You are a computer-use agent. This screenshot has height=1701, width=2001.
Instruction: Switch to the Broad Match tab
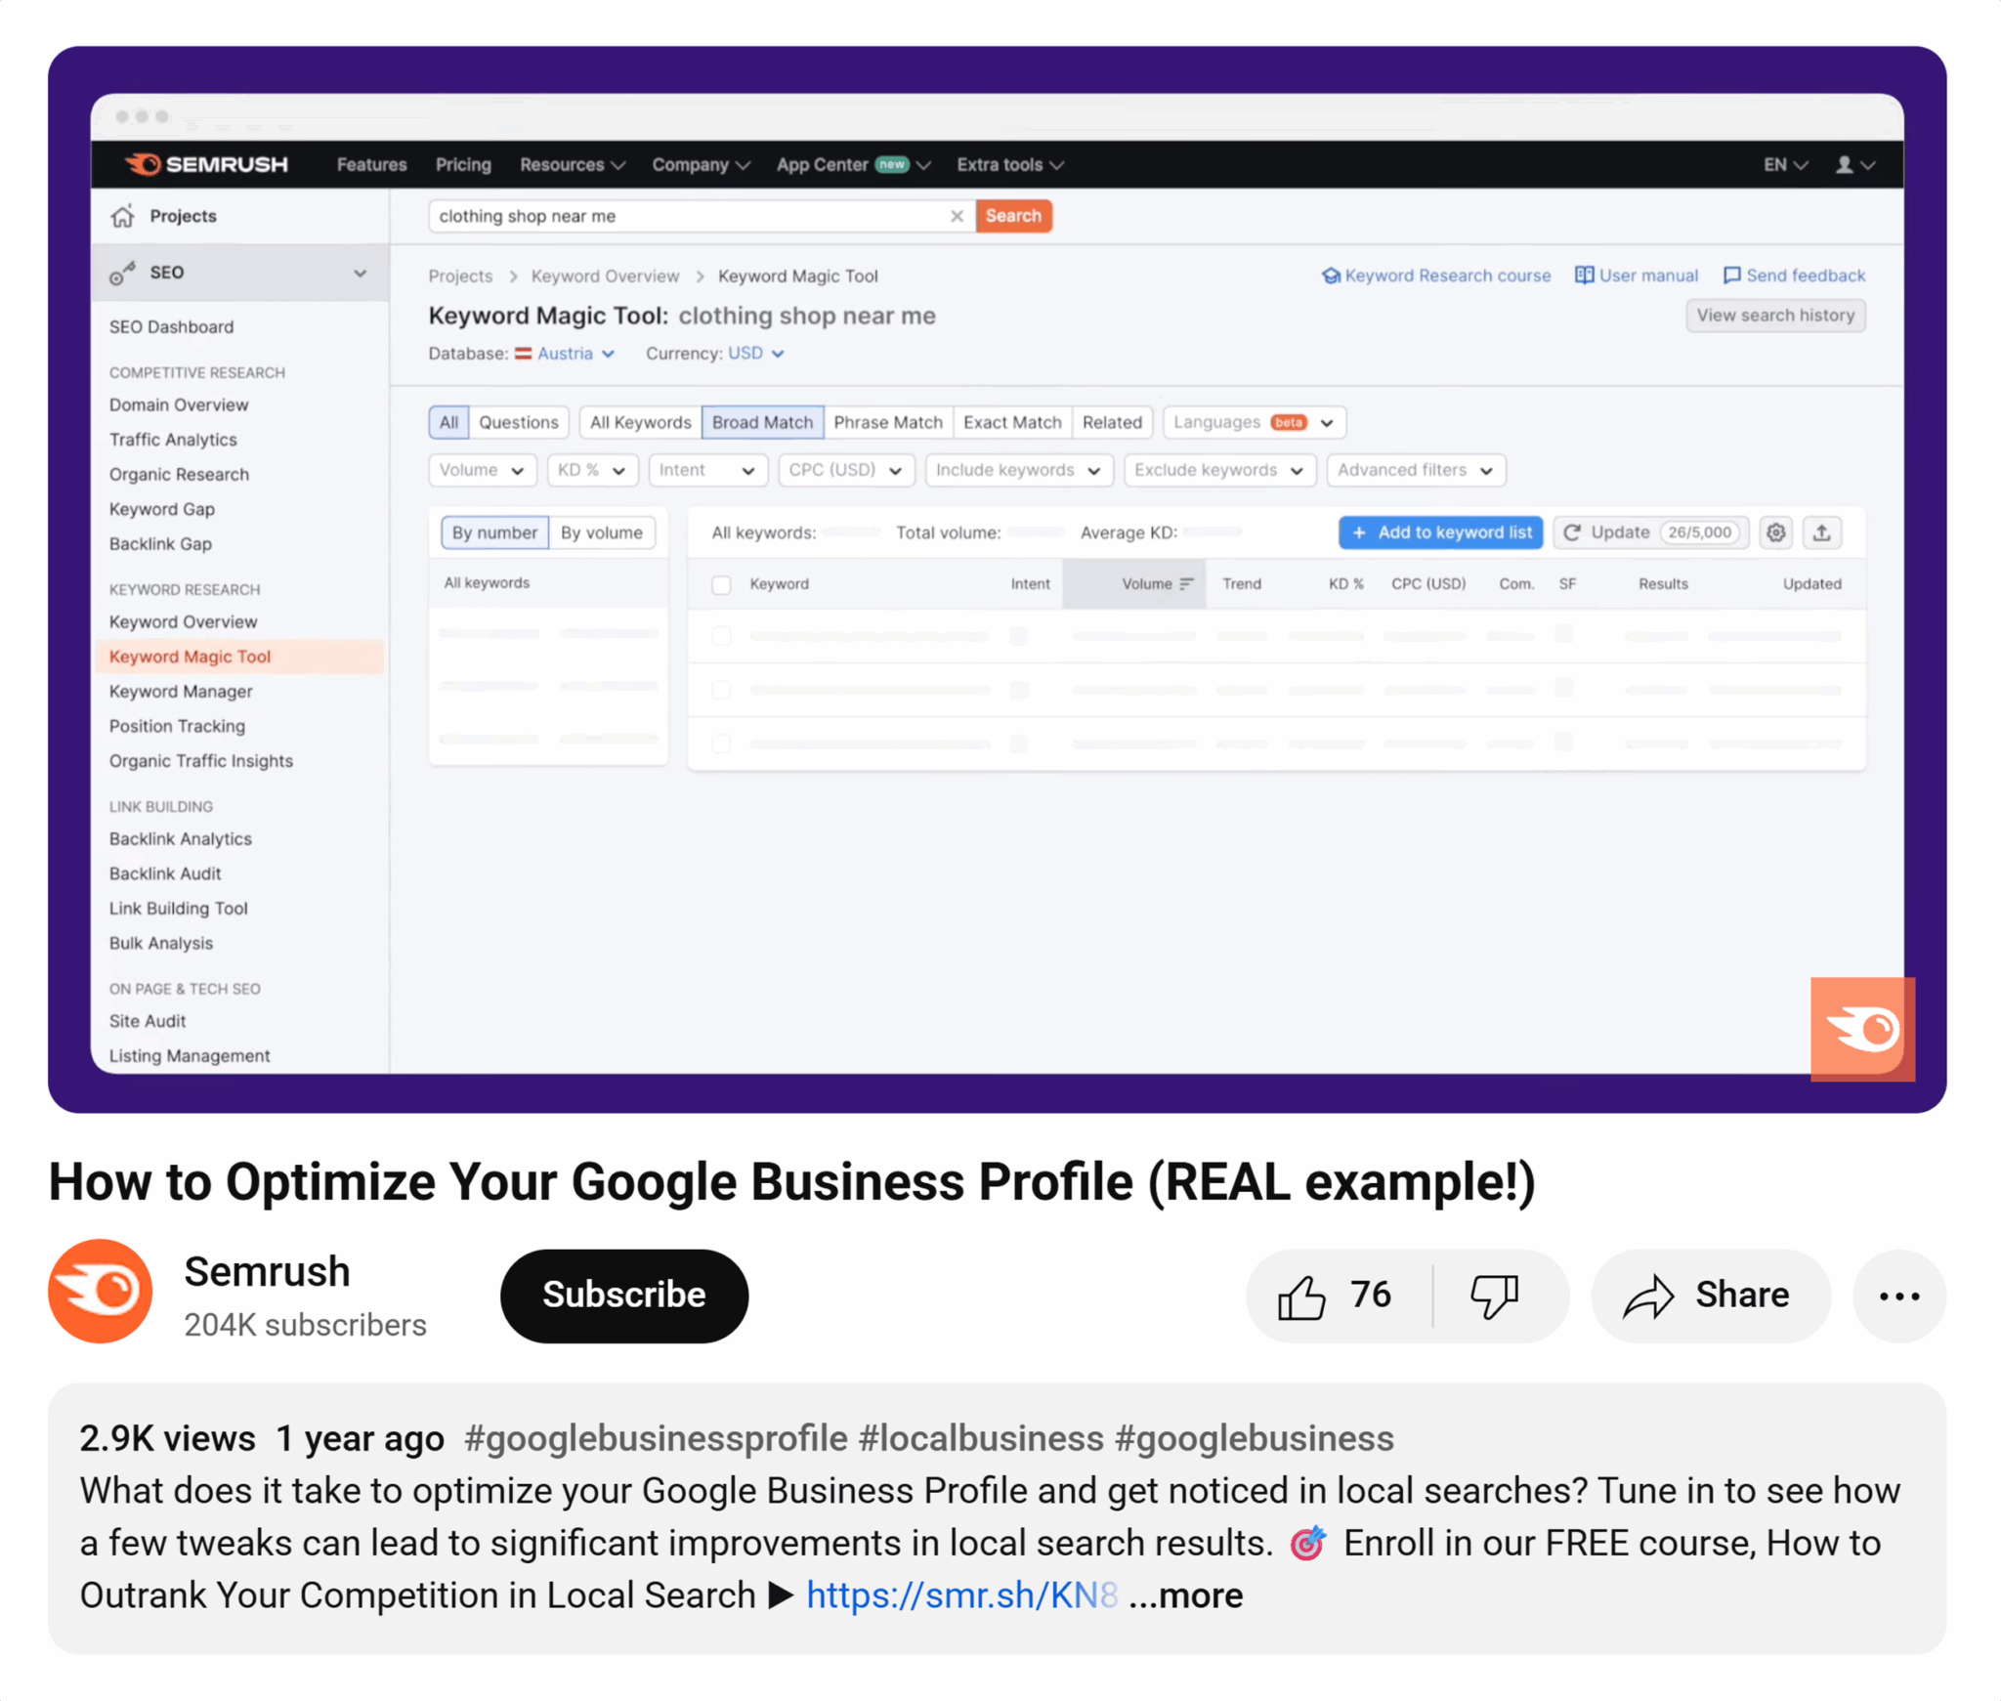point(762,422)
